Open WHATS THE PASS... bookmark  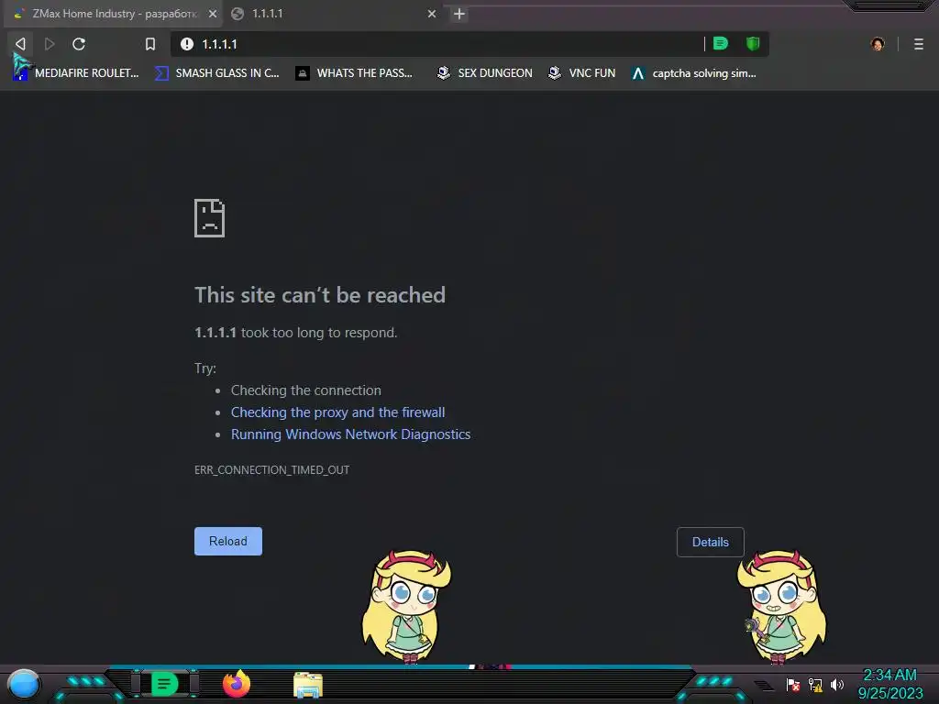coord(355,73)
